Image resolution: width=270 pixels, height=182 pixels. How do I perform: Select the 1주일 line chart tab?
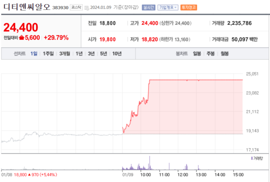pos(48,53)
